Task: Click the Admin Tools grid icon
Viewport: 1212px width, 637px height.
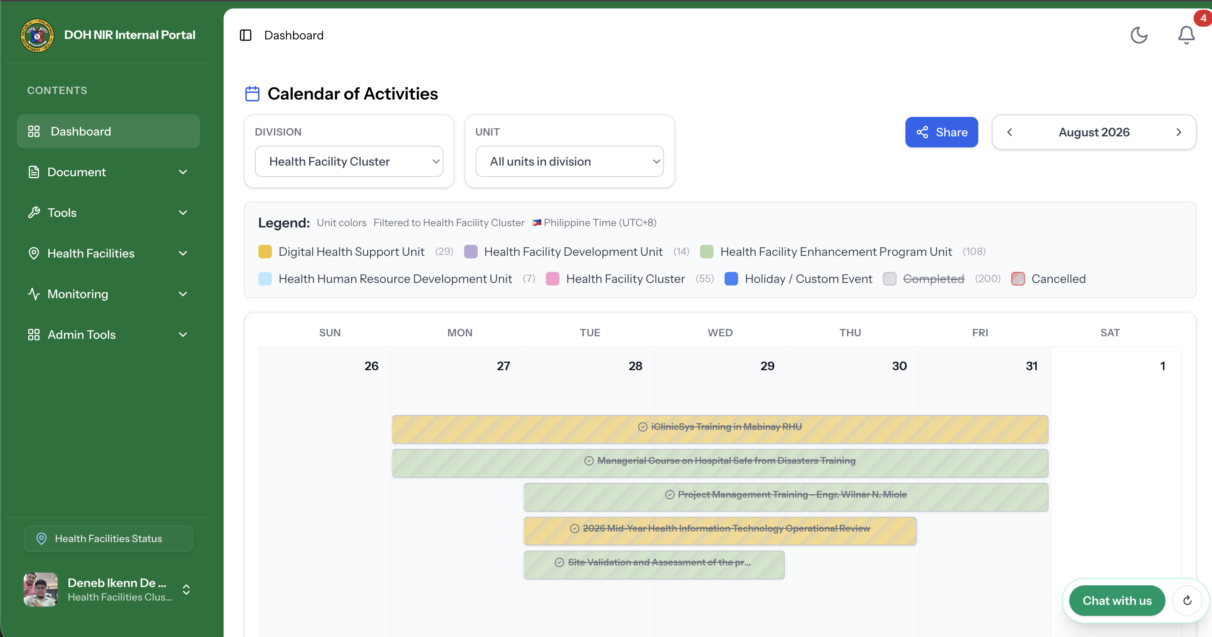Action: [x=34, y=335]
